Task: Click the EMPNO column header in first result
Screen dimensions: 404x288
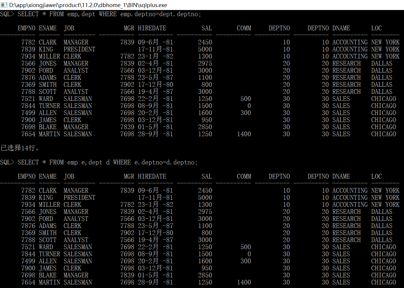Action: [27, 28]
